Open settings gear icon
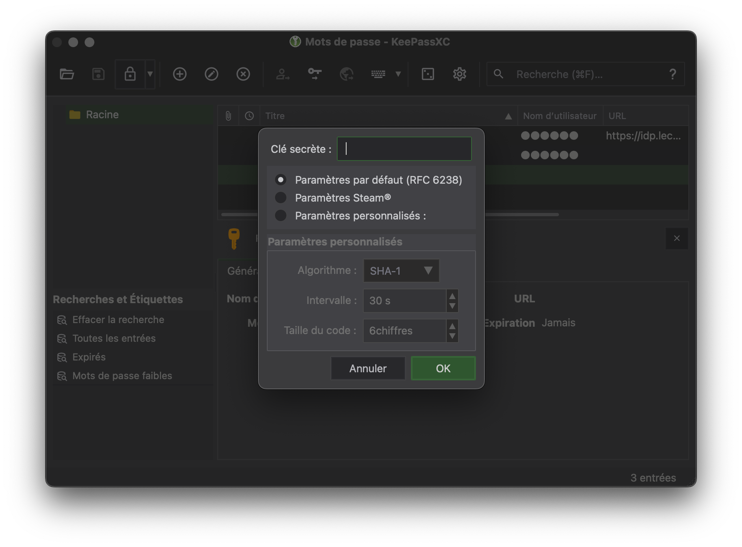 [x=460, y=74]
